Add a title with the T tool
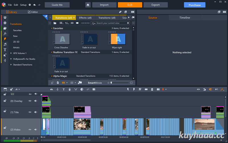Viewport: 228px width, 143px height. coord(64,89)
